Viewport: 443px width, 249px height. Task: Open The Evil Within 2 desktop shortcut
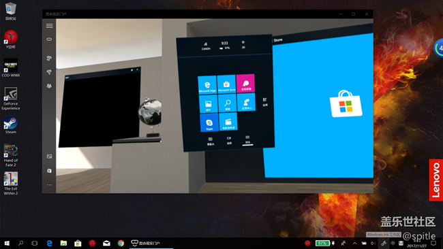[x=11, y=184]
